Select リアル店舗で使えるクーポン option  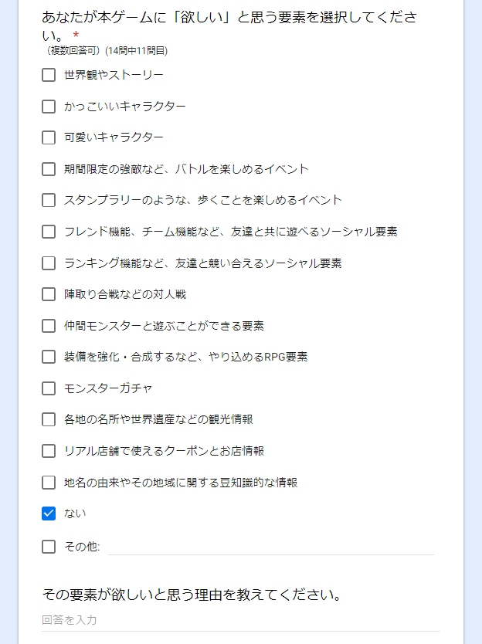pyautogui.click(x=49, y=451)
